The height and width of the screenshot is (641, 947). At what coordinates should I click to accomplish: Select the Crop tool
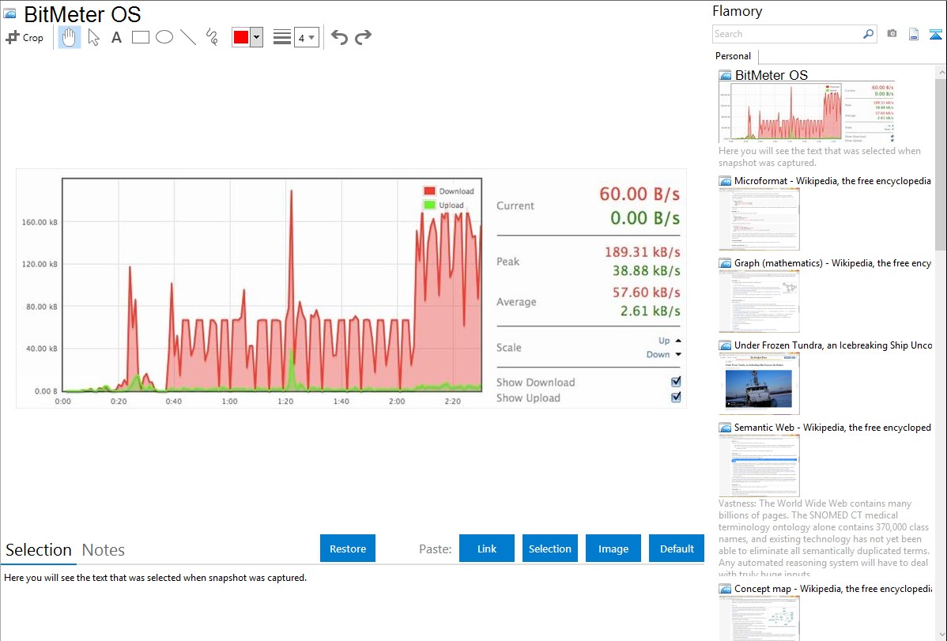point(25,37)
